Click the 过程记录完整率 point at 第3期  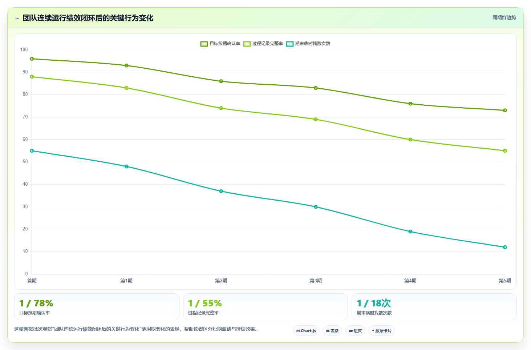pos(316,120)
